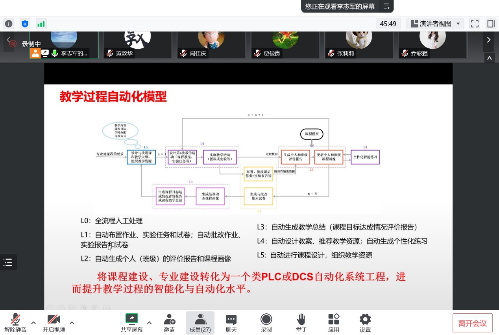This screenshot has width=499, height=335.
Task: Expand the video options arrow
Action: (x=72, y=323)
